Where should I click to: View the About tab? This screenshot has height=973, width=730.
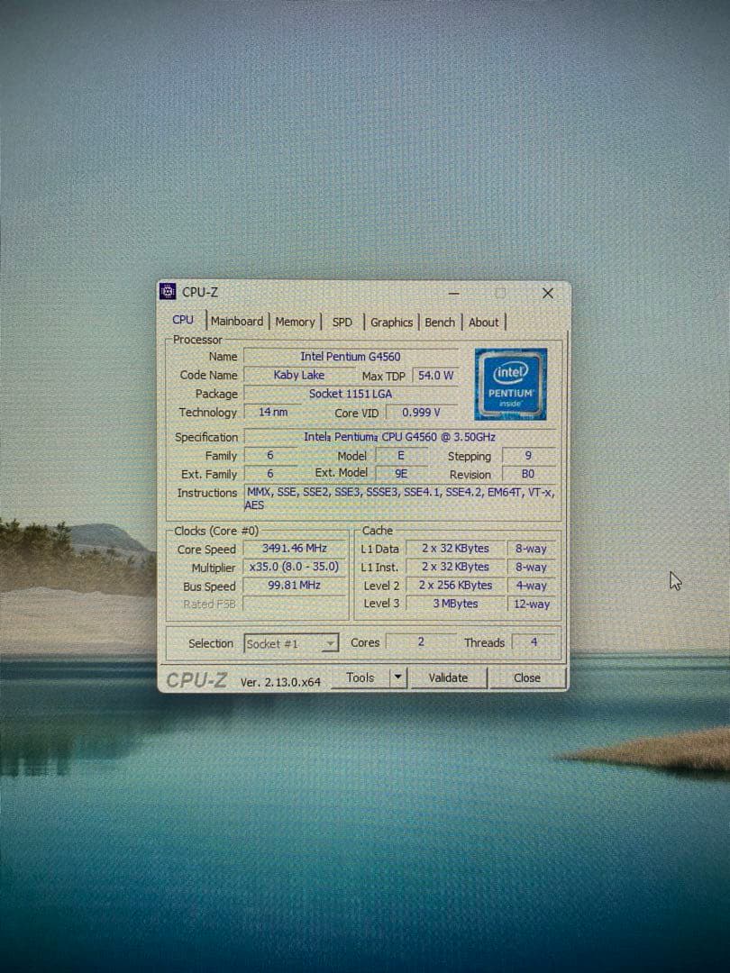pyautogui.click(x=483, y=322)
